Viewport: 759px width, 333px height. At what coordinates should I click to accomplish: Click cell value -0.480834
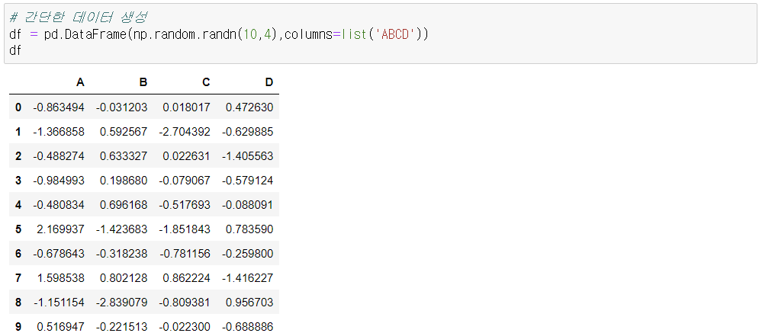(59, 205)
